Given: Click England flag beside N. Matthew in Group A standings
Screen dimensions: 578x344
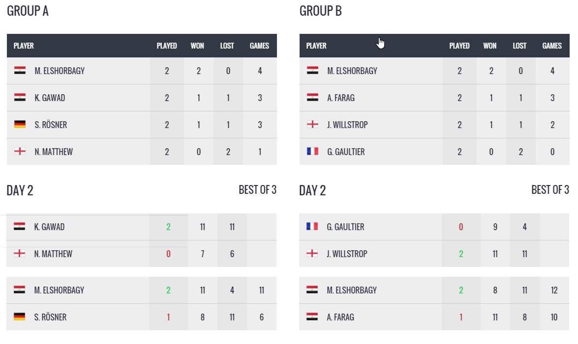Looking at the screenshot, I should click(x=20, y=152).
